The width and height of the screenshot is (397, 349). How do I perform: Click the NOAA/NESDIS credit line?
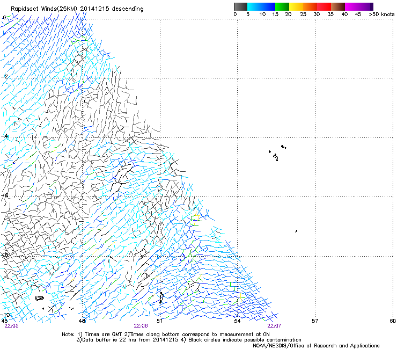coord(316,346)
